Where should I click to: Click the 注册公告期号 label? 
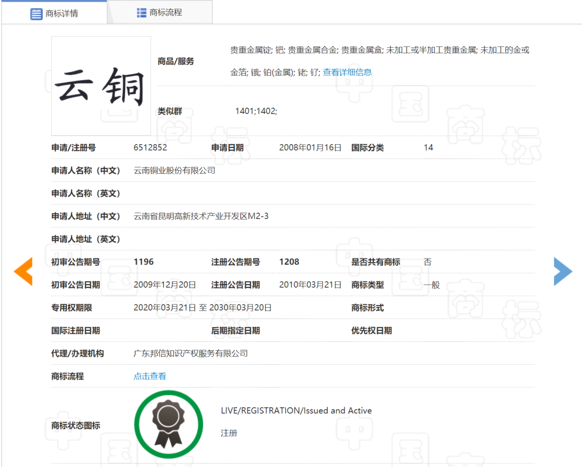pyautogui.click(x=235, y=262)
